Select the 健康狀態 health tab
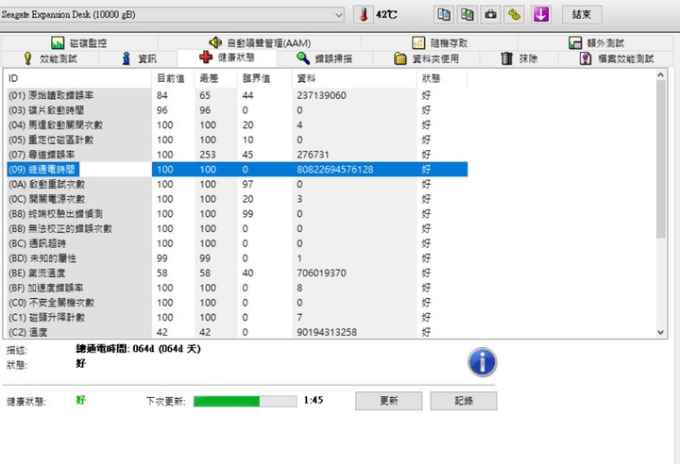Screen dimensions: 680x464 (228, 58)
